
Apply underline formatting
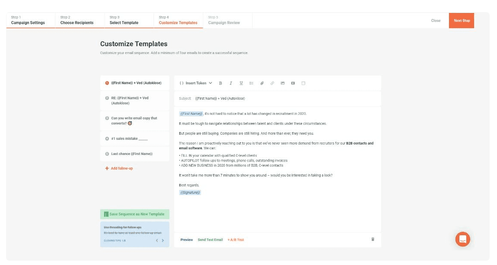241,83
